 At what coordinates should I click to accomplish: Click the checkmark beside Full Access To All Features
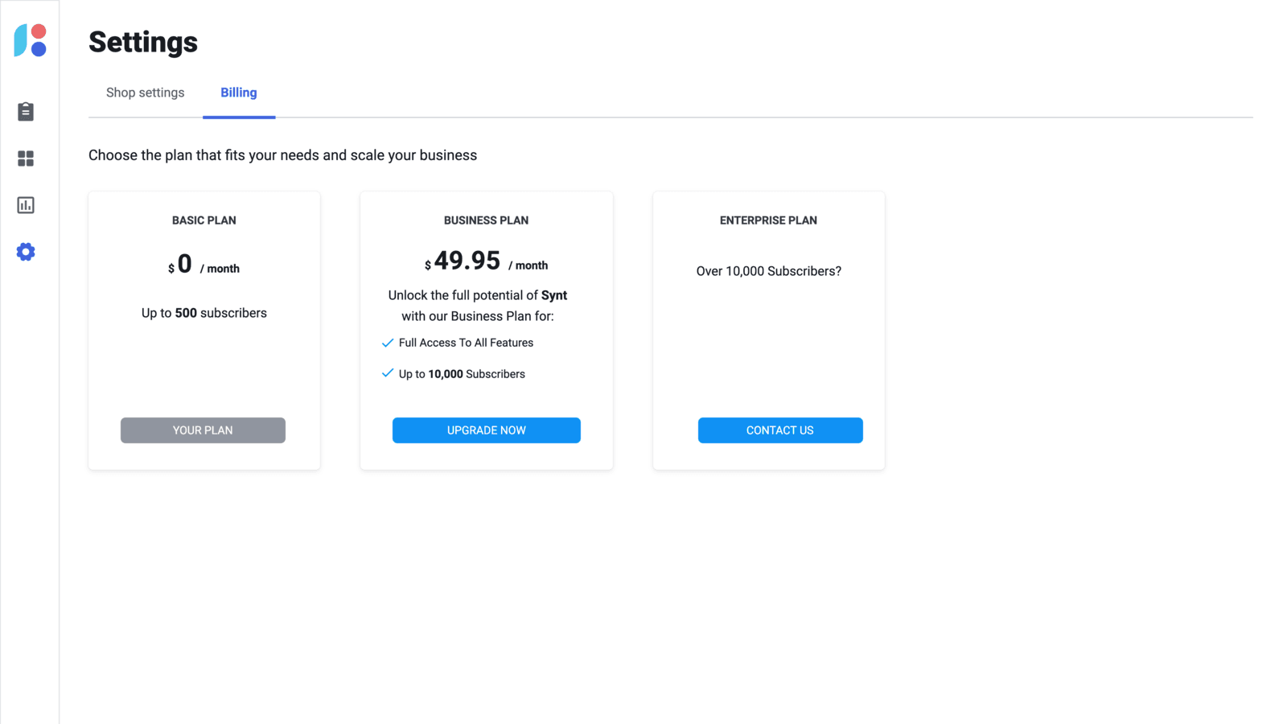click(388, 343)
